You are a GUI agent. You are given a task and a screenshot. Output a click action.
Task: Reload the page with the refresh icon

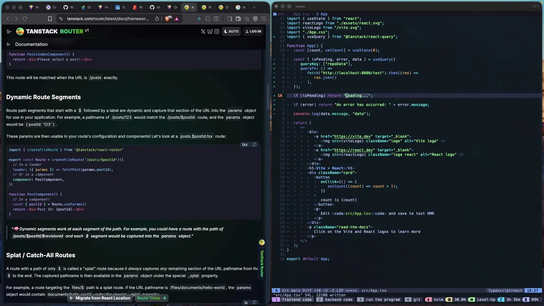coord(25,19)
